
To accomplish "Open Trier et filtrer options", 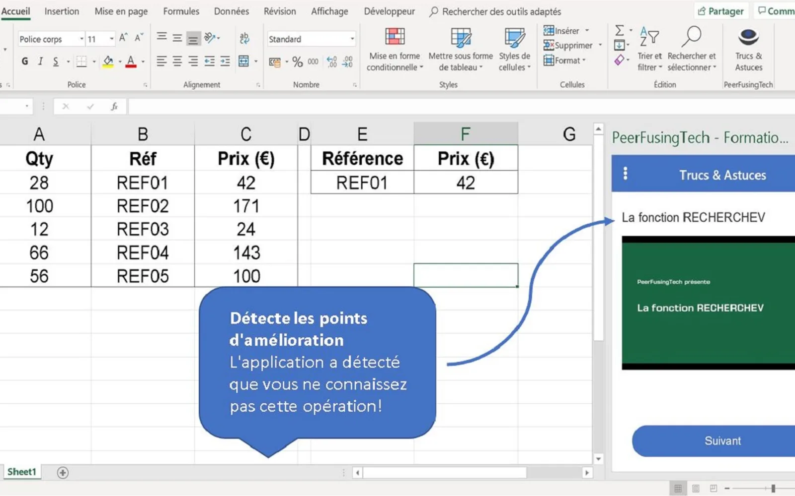I will point(649,50).
